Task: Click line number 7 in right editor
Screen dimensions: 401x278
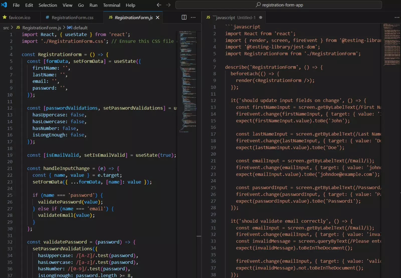Action: click(215, 67)
